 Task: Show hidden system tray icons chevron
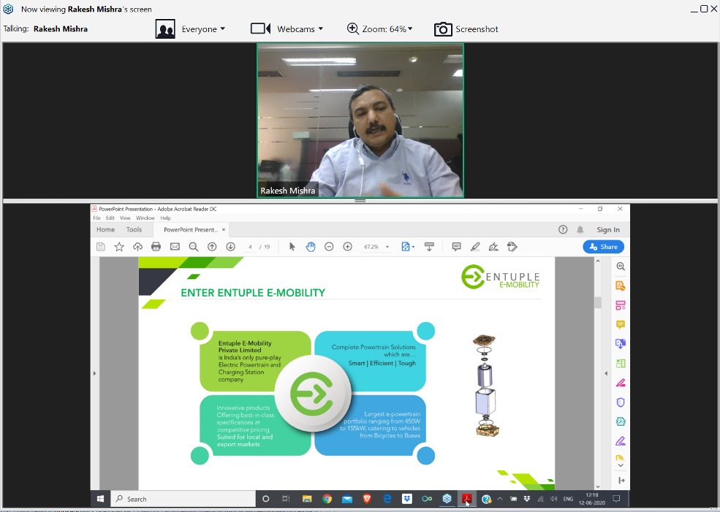click(500, 499)
